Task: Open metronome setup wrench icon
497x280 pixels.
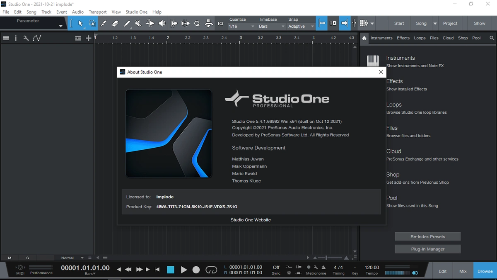Action: pyautogui.click(x=316, y=268)
